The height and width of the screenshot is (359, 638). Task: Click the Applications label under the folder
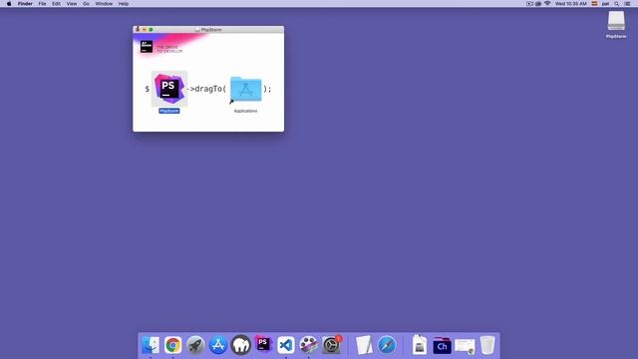pyautogui.click(x=245, y=111)
